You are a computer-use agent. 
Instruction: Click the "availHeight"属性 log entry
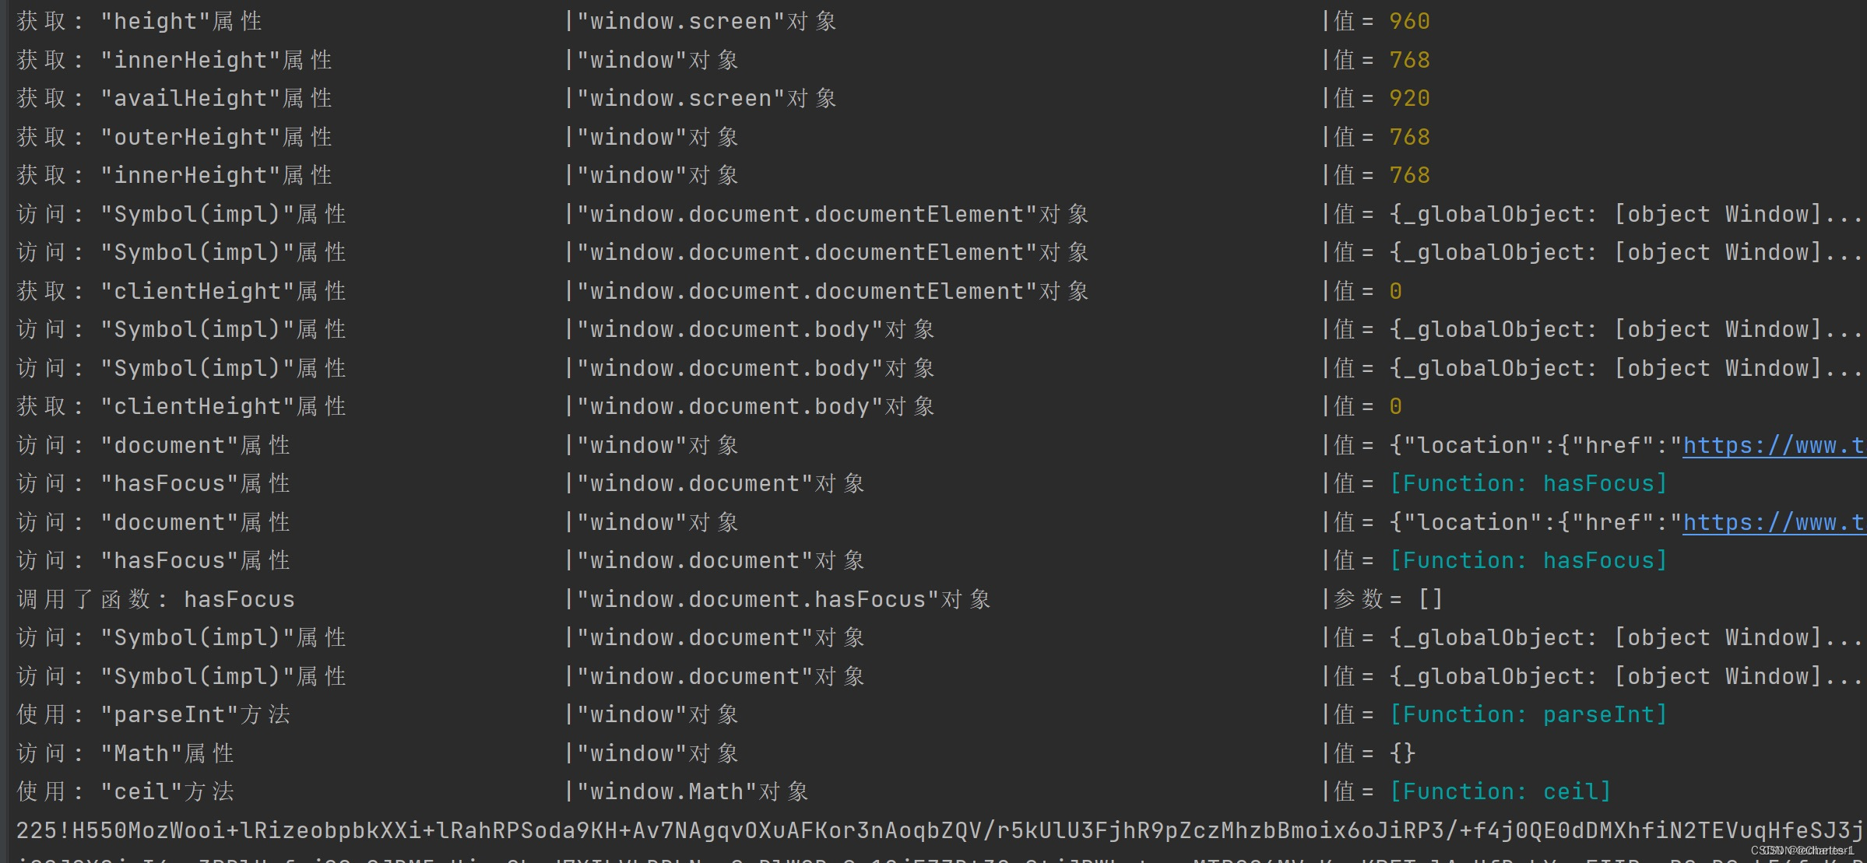point(216,98)
